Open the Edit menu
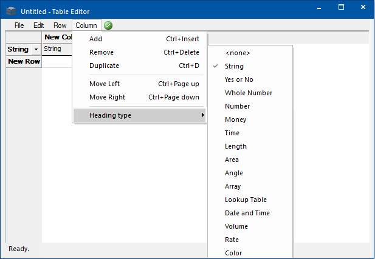Viewport: 375px width, 259px height. pyautogui.click(x=39, y=25)
